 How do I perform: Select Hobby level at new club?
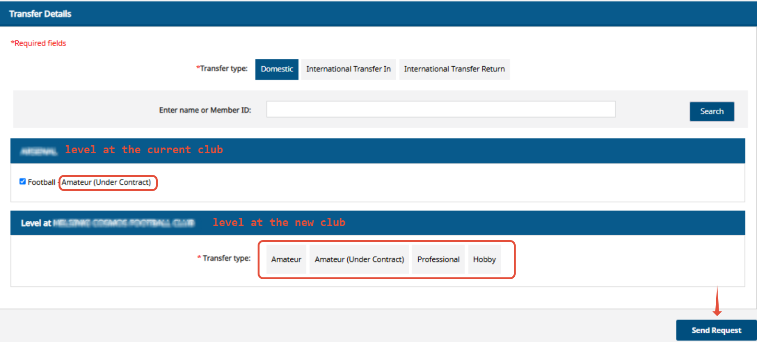pos(485,259)
